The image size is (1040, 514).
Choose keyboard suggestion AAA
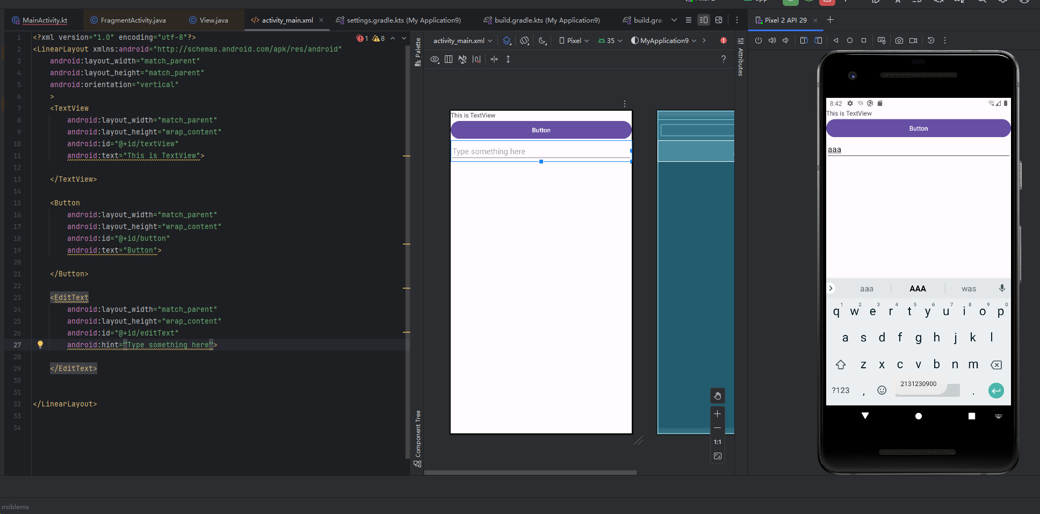(x=918, y=289)
